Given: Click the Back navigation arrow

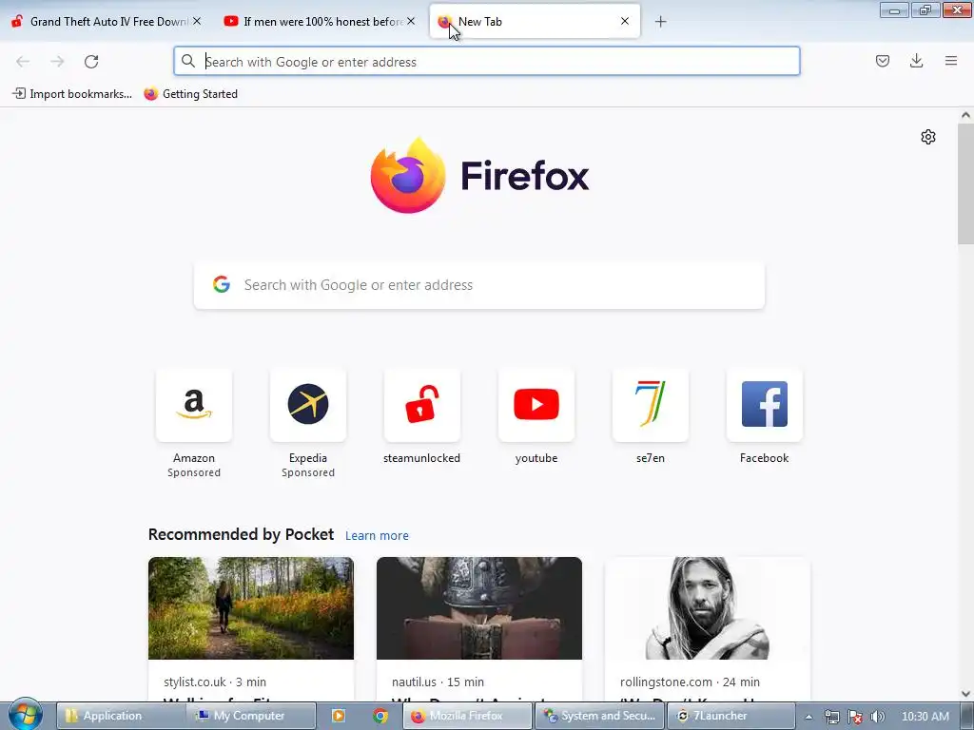Looking at the screenshot, I should pos(23,62).
